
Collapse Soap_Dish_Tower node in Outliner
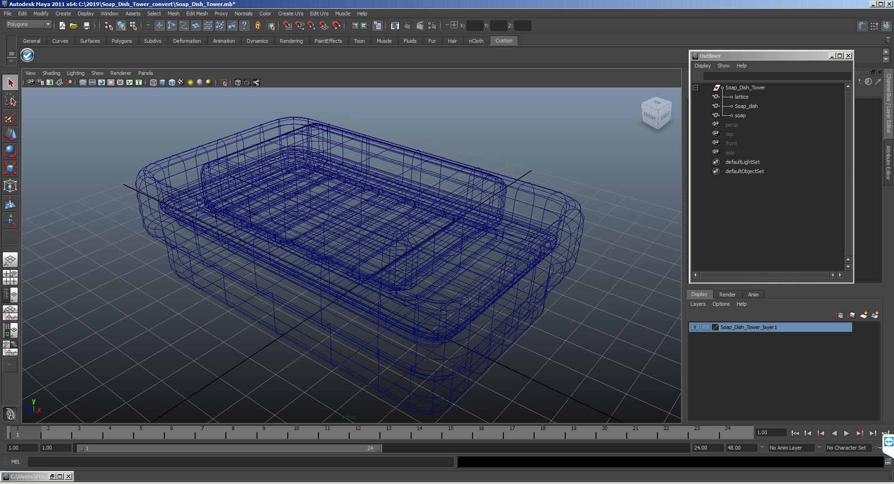(695, 87)
